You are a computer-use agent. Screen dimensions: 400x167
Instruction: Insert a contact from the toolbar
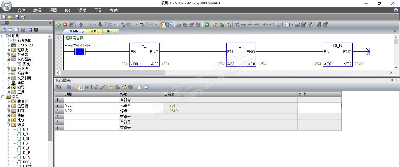pos(265,25)
